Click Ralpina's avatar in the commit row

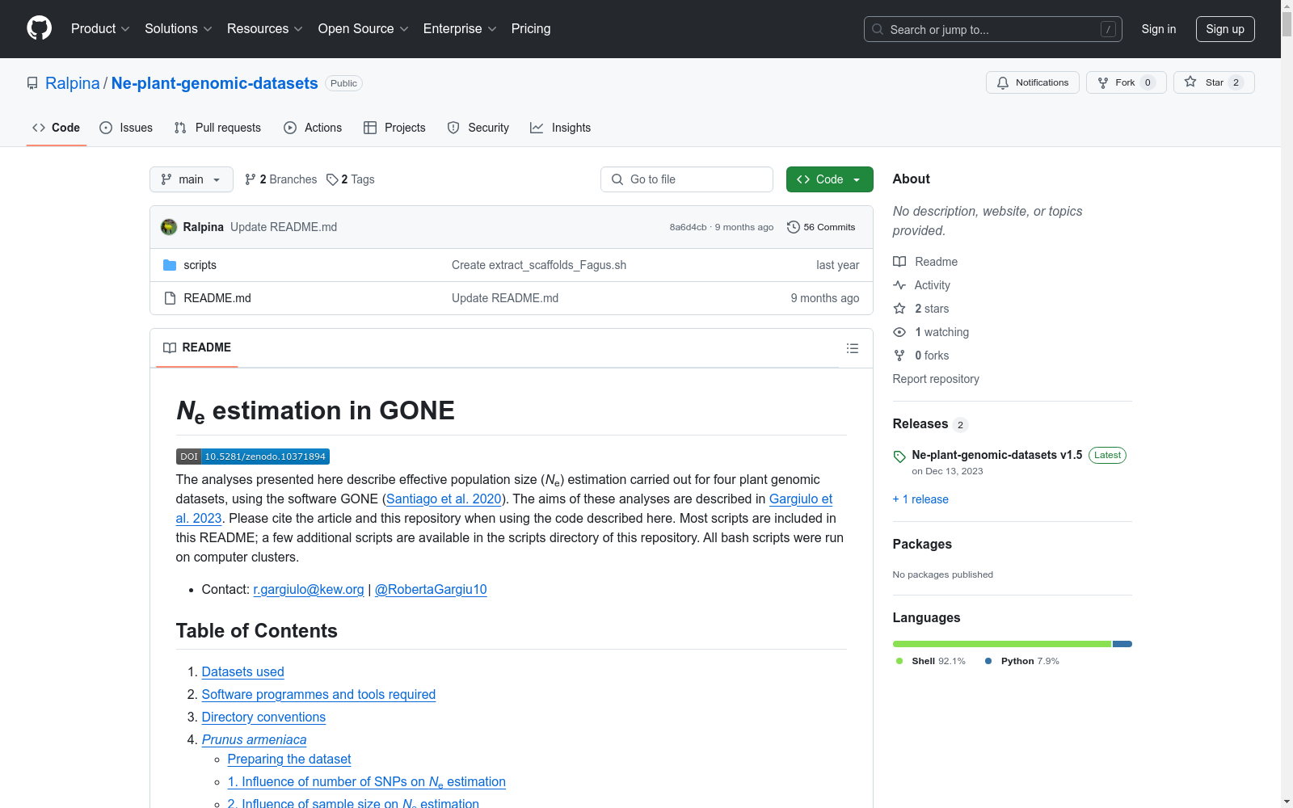(169, 227)
